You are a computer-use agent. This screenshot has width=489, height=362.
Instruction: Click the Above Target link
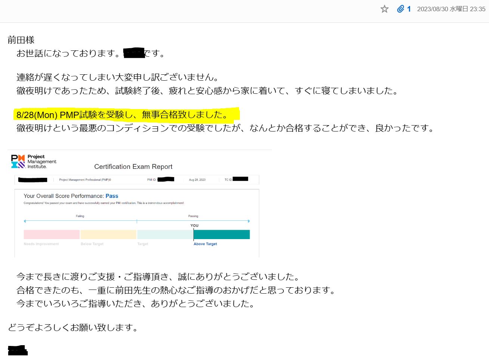tap(205, 244)
